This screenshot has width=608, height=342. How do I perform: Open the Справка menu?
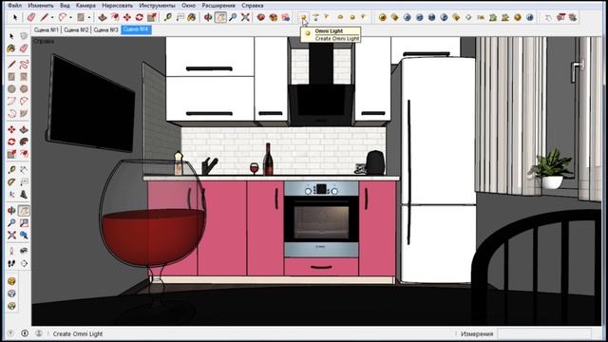click(253, 6)
